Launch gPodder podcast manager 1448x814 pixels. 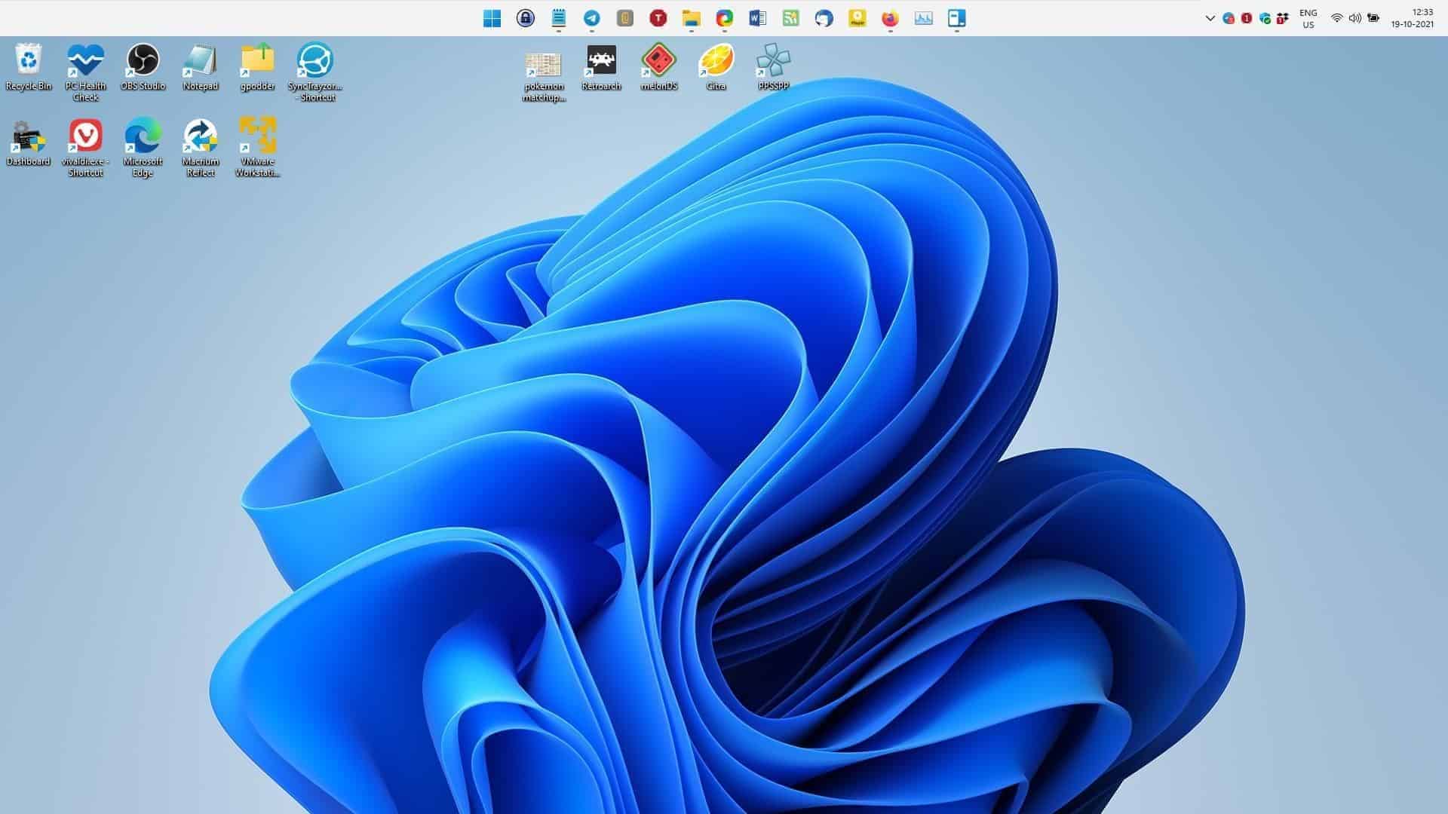click(257, 60)
